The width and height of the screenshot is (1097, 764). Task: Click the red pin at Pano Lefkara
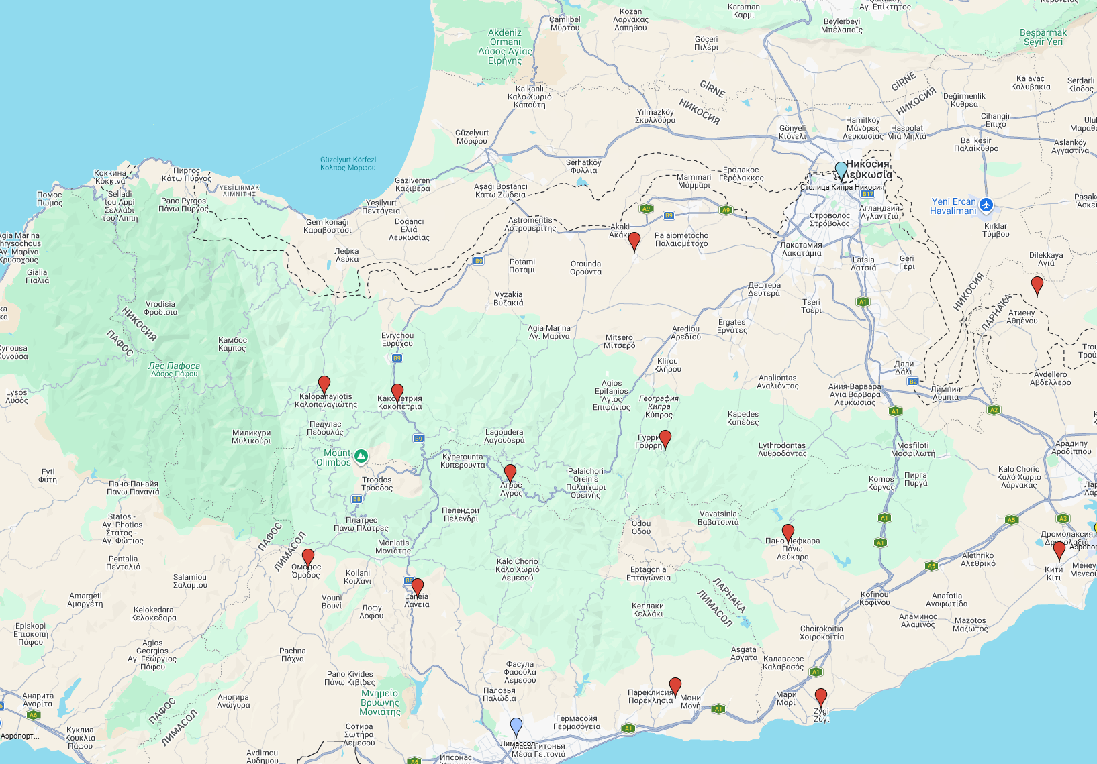pos(788,535)
